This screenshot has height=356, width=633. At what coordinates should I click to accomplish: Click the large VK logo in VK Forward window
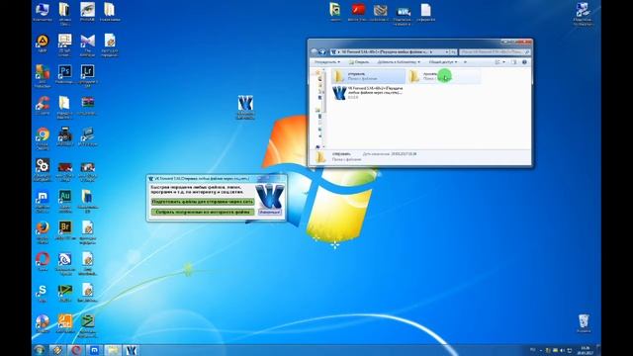tap(270, 196)
